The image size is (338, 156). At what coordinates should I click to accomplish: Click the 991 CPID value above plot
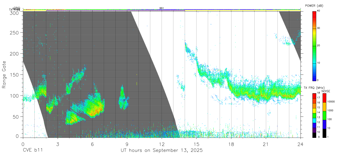click(x=162, y=8)
